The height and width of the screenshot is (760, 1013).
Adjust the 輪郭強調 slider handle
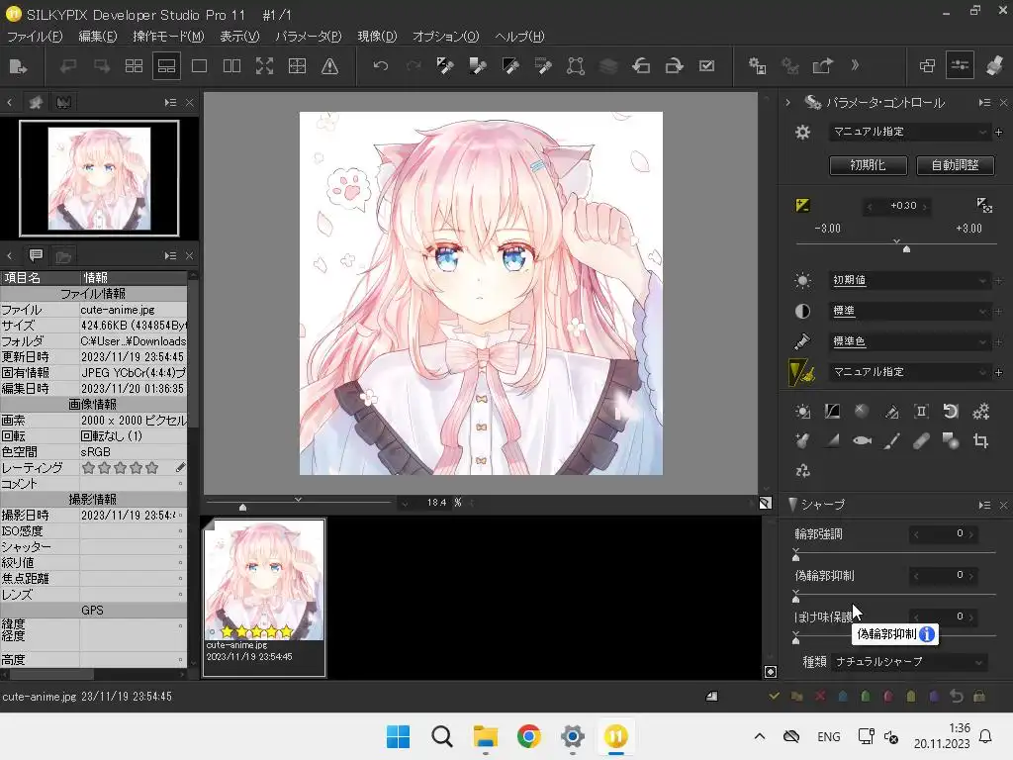796,557
